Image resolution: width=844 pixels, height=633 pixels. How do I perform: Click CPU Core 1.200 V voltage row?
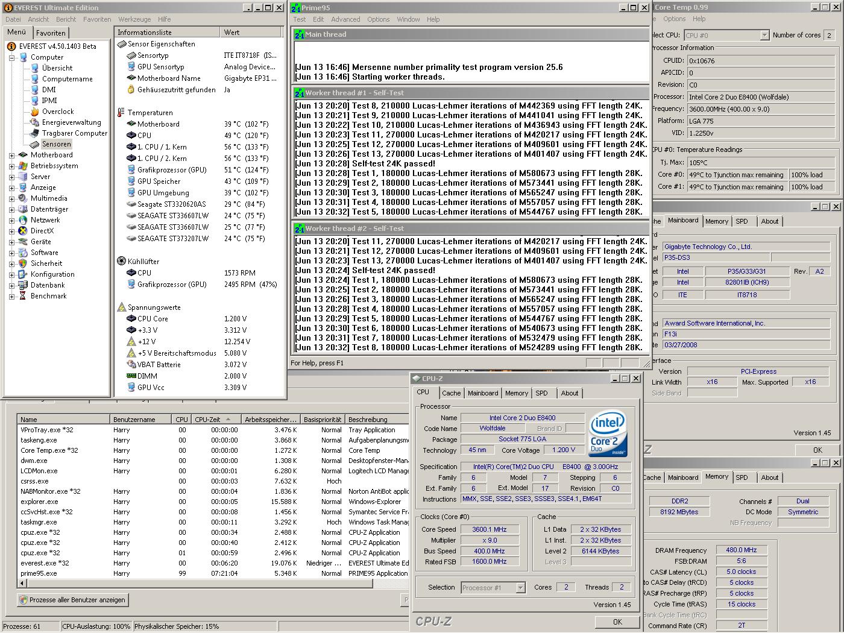coord(199,319)
